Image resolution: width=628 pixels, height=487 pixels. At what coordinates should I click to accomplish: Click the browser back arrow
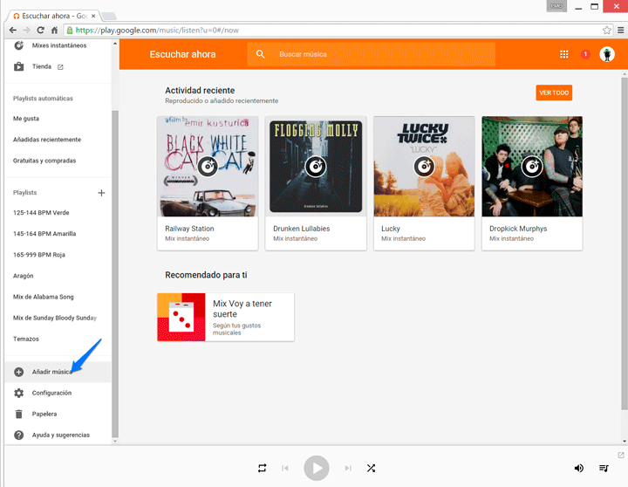click(x=13, y=30)
